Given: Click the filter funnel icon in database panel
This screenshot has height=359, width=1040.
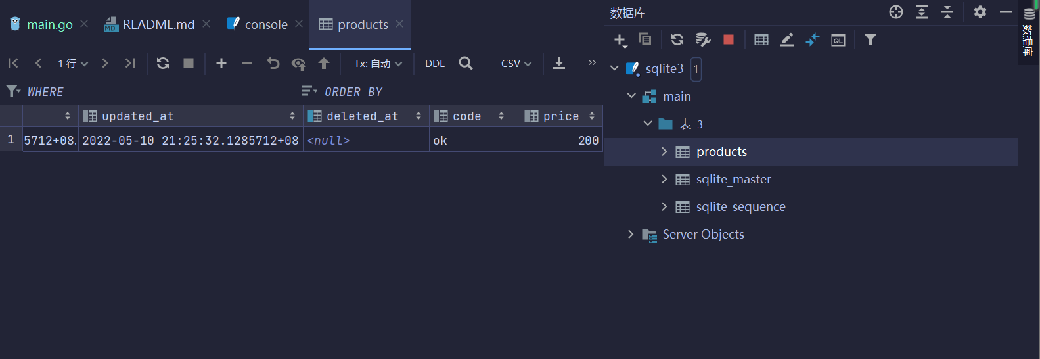Looking at the screenshot, I should click(870, 40).
